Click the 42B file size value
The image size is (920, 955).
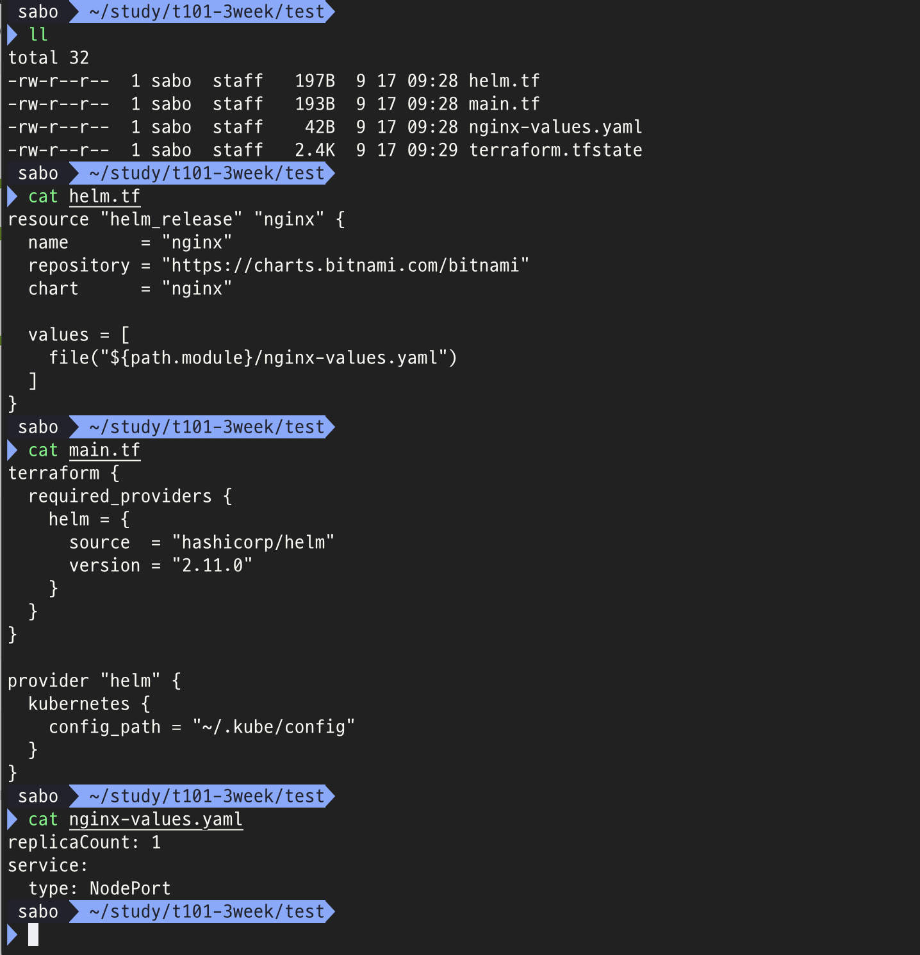click(320, 127)
